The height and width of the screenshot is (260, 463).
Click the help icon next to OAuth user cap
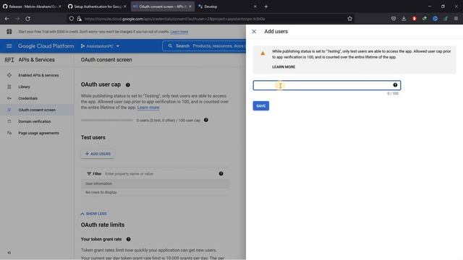click(128, 85)
